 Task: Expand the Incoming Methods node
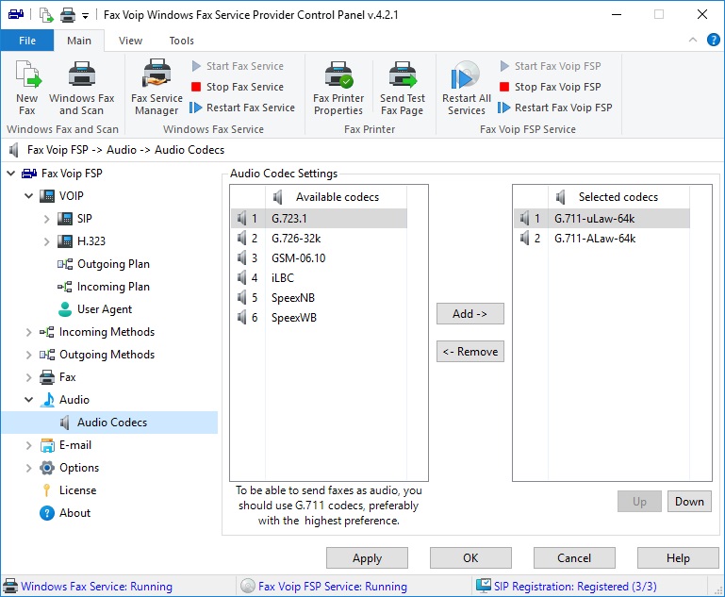click(28, 332)
